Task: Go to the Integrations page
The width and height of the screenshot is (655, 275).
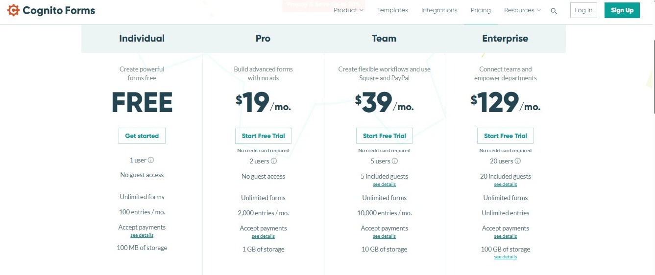Action: click(439, 10)
